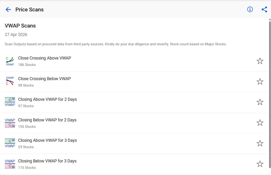Viewport: 271px width, 175px height.
Task: Star the Closing Below VWAP for 3 Days scan
Action: [260, 164]
